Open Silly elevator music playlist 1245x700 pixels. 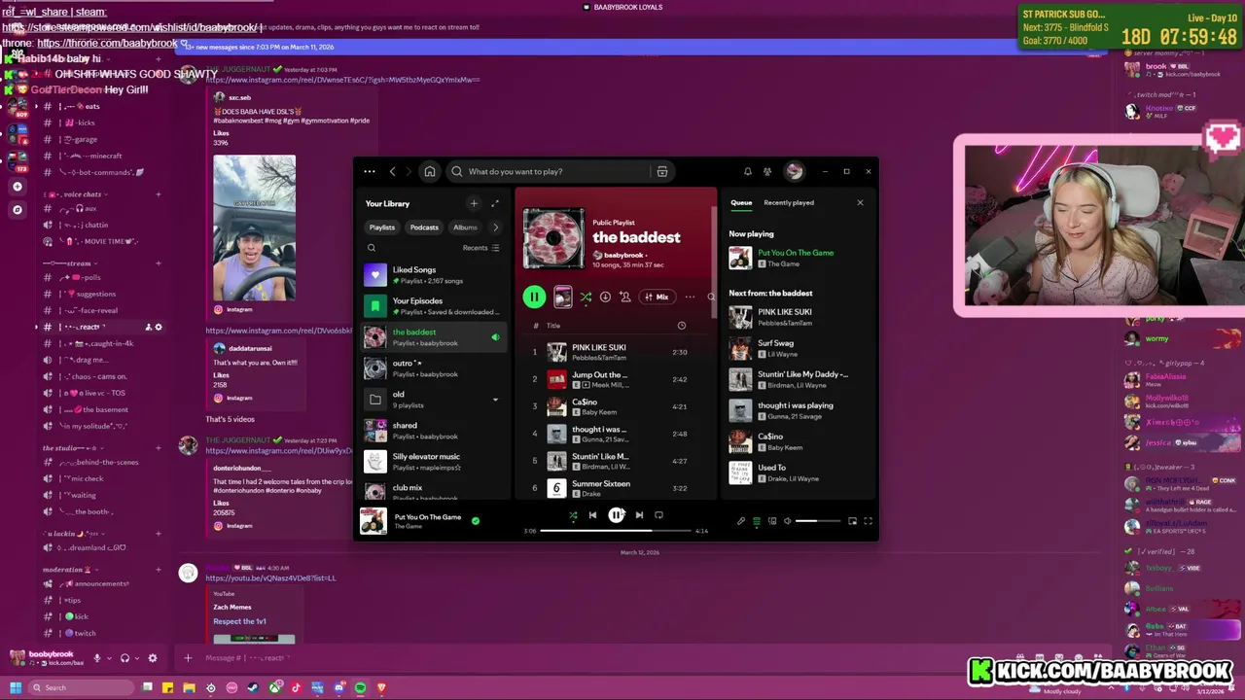[434, 462]
